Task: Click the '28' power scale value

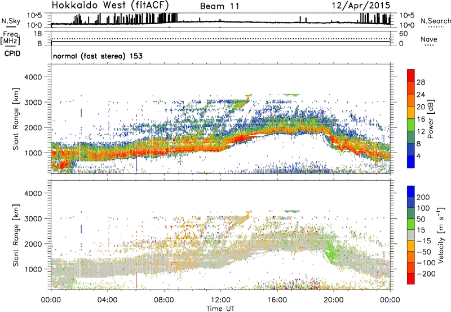Action: (421, 82)
